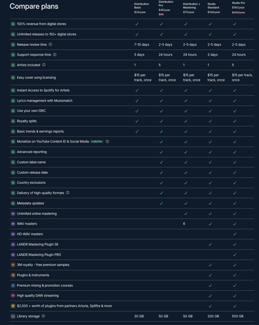
Task: Click the waveform icon beside HD-WAV masters
Action: point(13,234)
